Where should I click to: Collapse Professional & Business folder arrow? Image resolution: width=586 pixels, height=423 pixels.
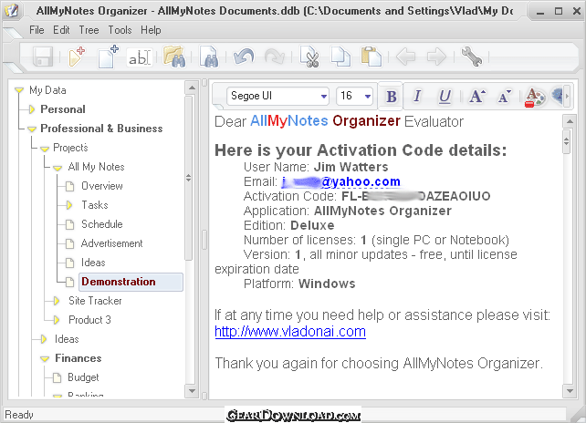point(32,129)
